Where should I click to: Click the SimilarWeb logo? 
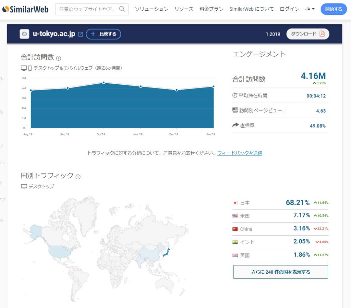click(x=25, y=9)
